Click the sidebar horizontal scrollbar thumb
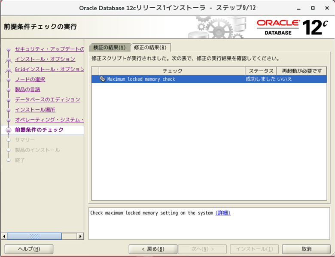The height and width of the screenshot is (257, 335). (x=34, y=236)
